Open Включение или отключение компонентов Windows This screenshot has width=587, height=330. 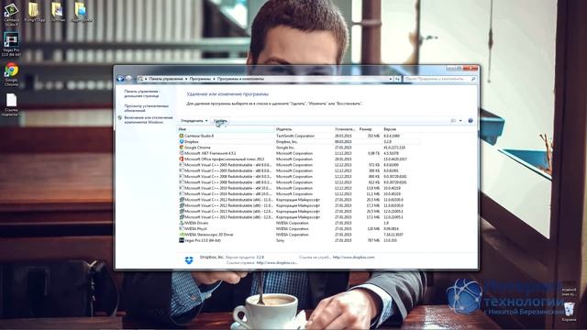click(149, 120)
